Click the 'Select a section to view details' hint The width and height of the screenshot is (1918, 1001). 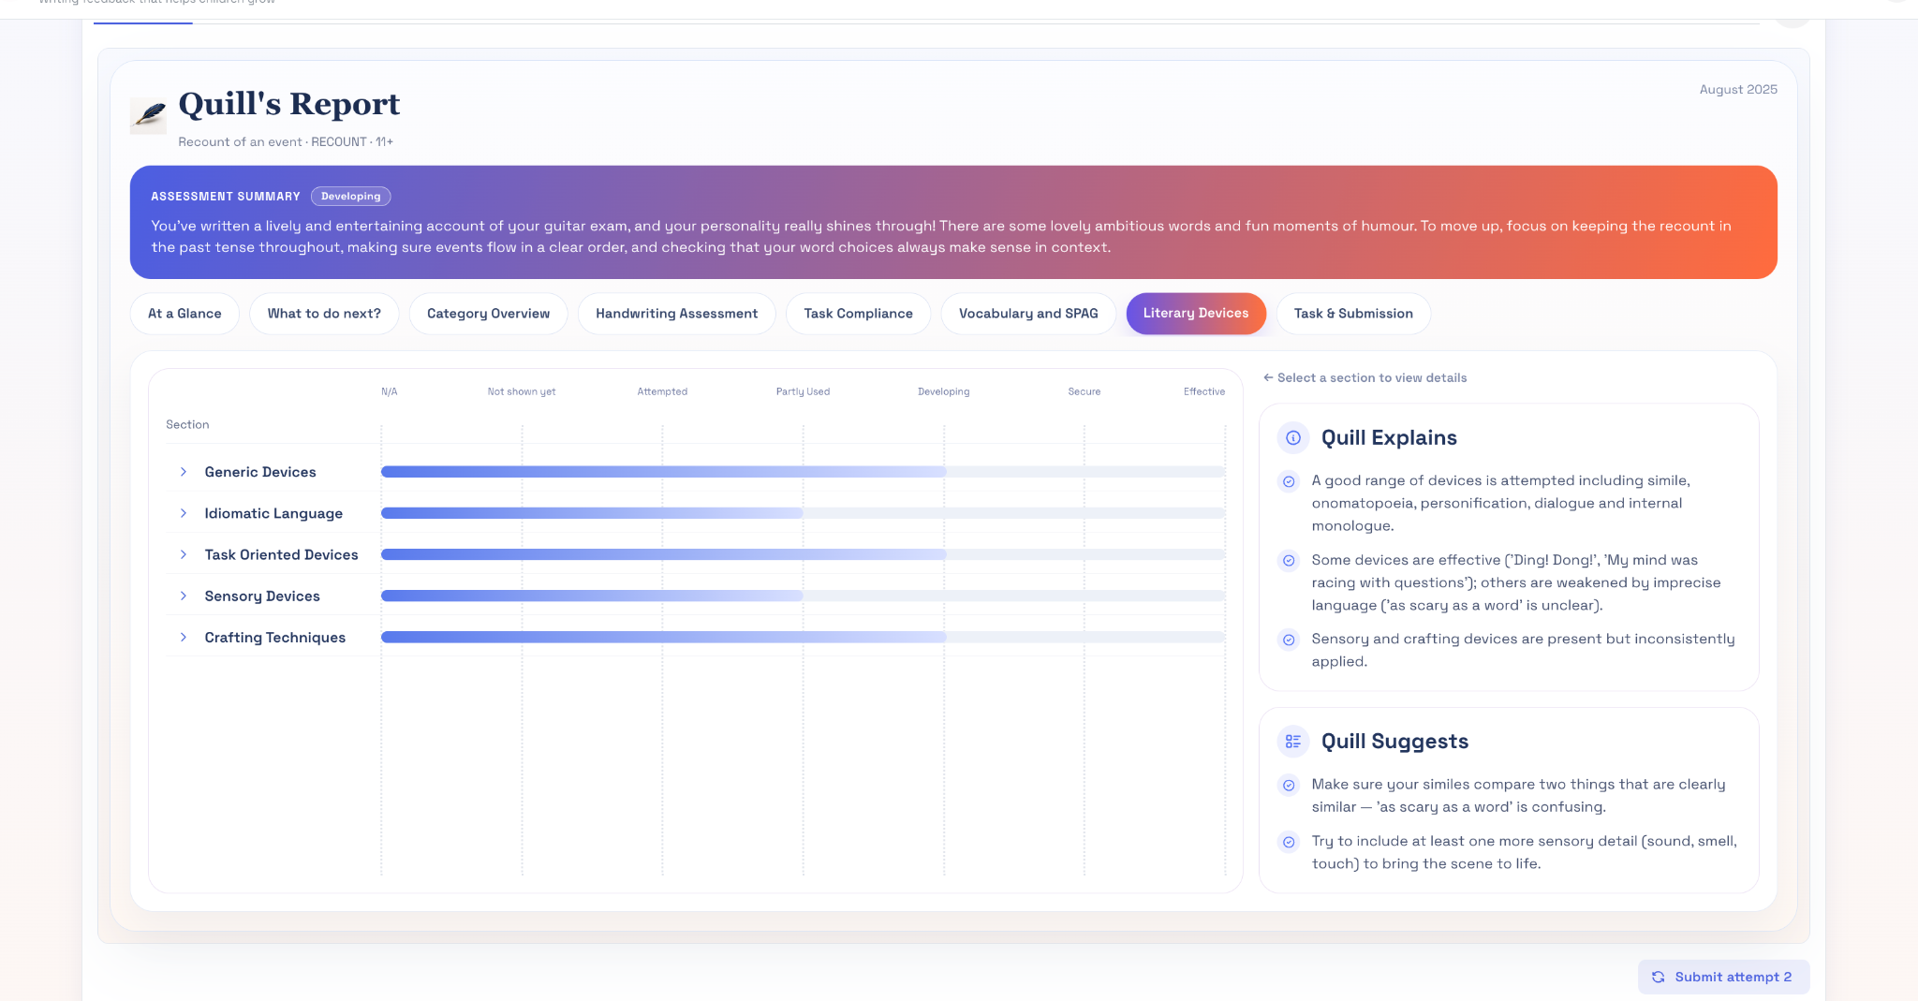pyautogui.click(x=1365, y=378)
